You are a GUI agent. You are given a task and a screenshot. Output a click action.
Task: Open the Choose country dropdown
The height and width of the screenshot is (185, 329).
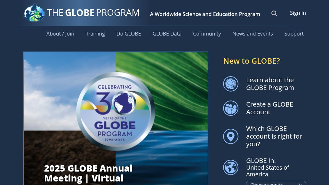click(x=276, y=183)
